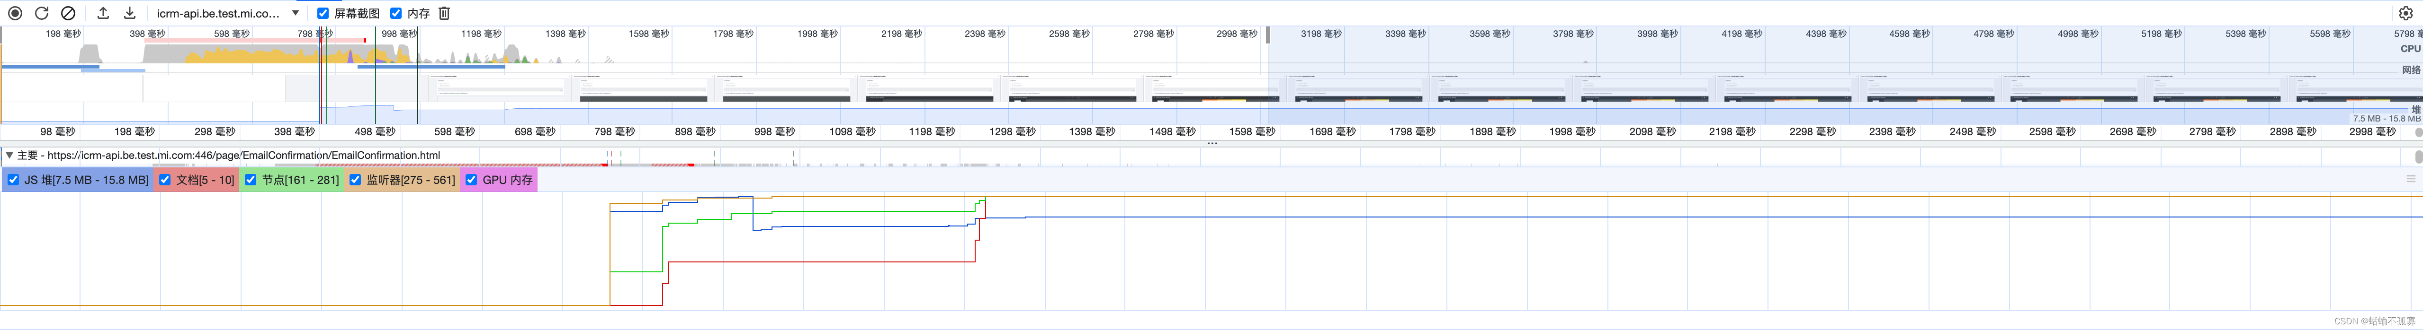Open memory counters hamburger menu icon
This screenshot has height=330, width=2423.
tap(2410, 179)
